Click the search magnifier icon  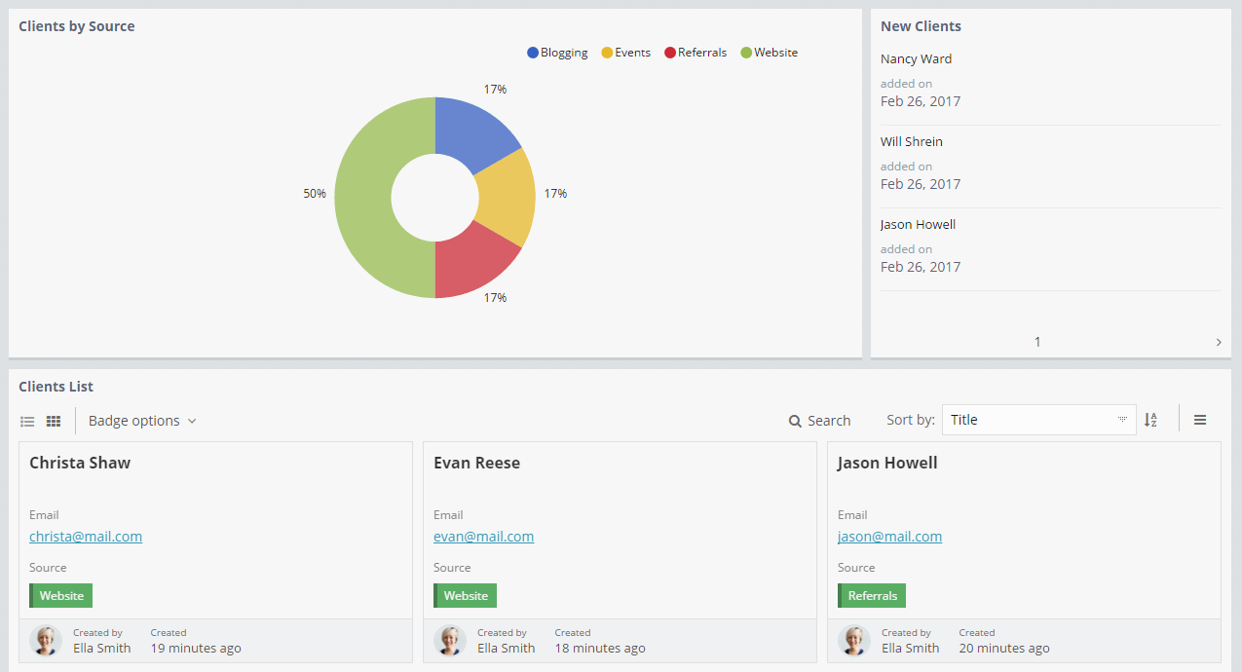[795, 421]
